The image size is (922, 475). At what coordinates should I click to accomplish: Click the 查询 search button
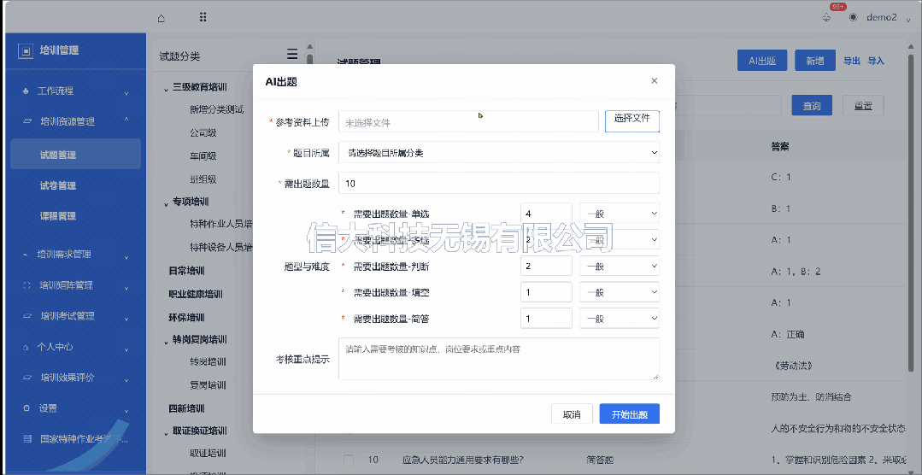pos(812,106)
